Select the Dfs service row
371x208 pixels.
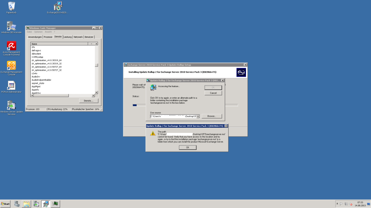63,47
